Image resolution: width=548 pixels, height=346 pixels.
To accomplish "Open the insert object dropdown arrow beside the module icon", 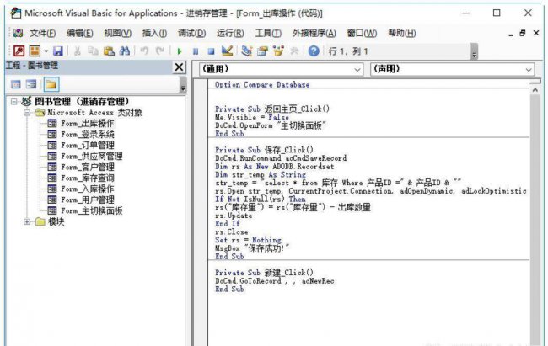I will pos(46,51).
